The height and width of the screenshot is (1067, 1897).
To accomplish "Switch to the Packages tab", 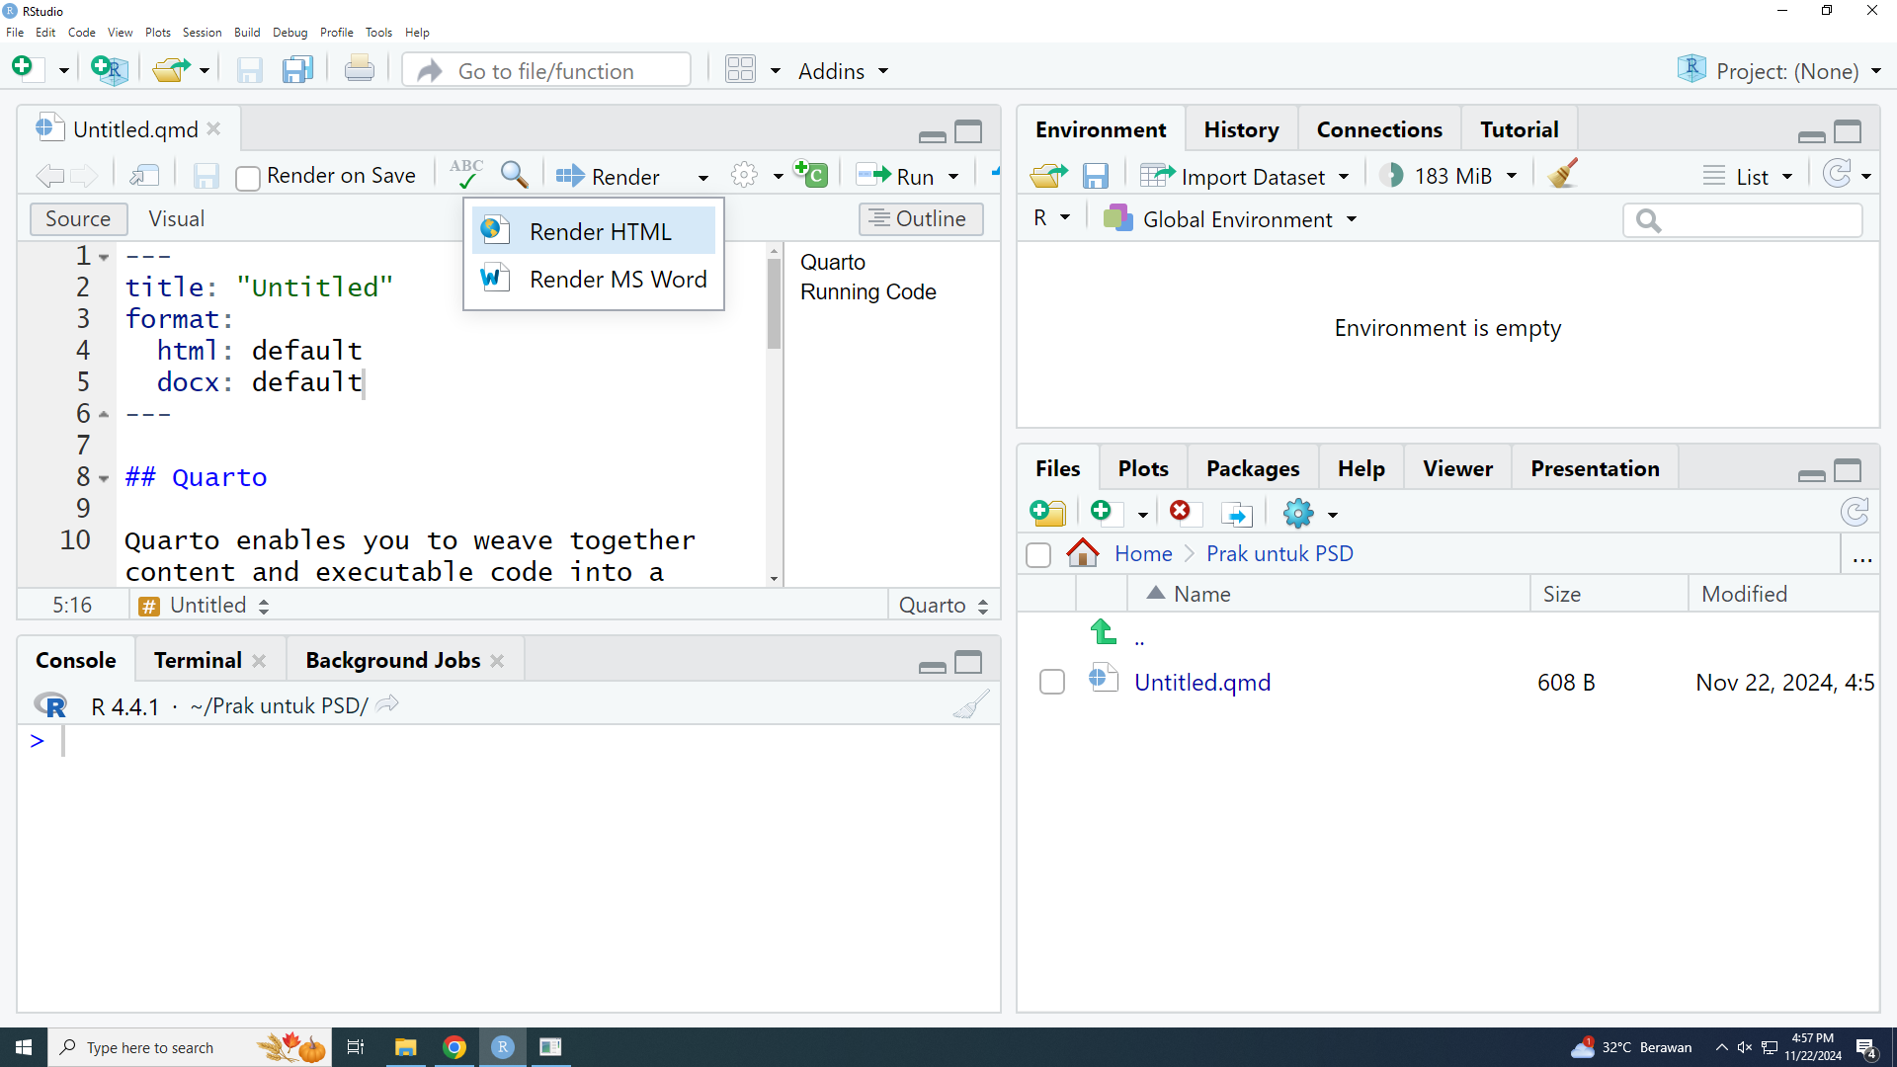I will coord(1252,468).
